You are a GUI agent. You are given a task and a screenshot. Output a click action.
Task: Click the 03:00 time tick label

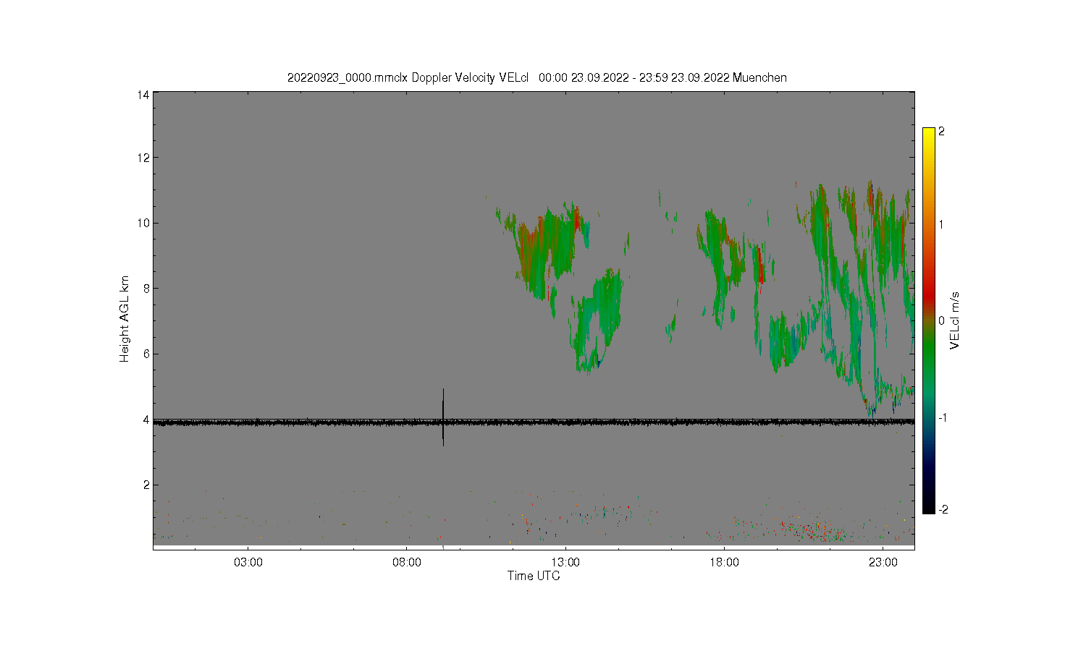click(x=248, y=562)
